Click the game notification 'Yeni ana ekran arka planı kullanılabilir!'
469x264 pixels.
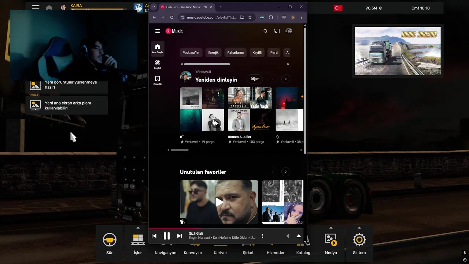tap(67, 105)
